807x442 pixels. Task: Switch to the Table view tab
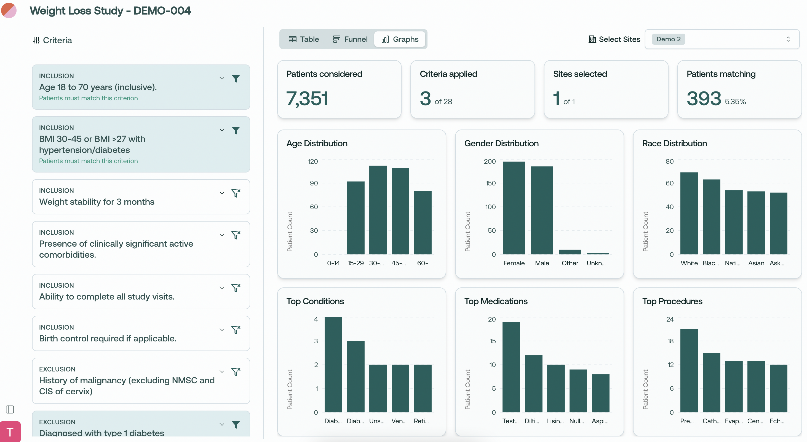click(304, 39)
